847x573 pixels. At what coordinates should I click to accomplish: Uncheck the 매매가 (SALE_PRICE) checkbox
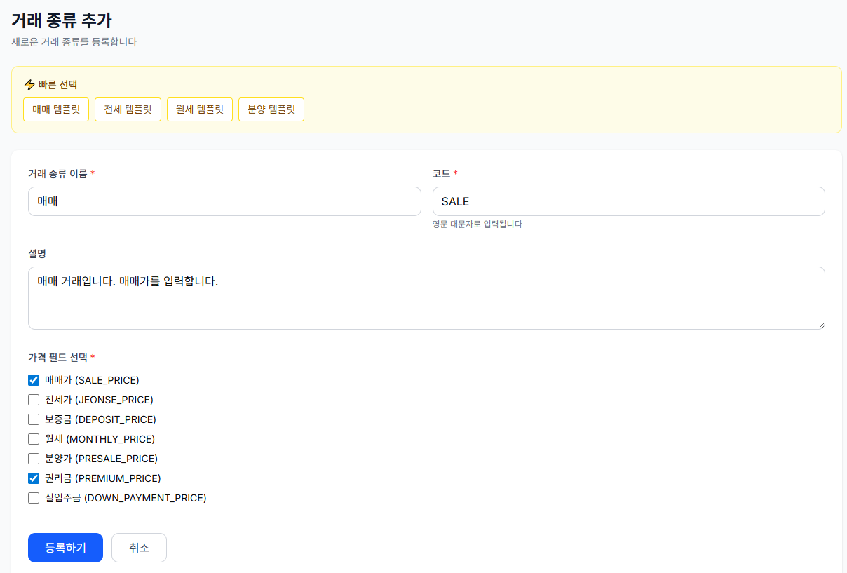(x=33, y=380)
